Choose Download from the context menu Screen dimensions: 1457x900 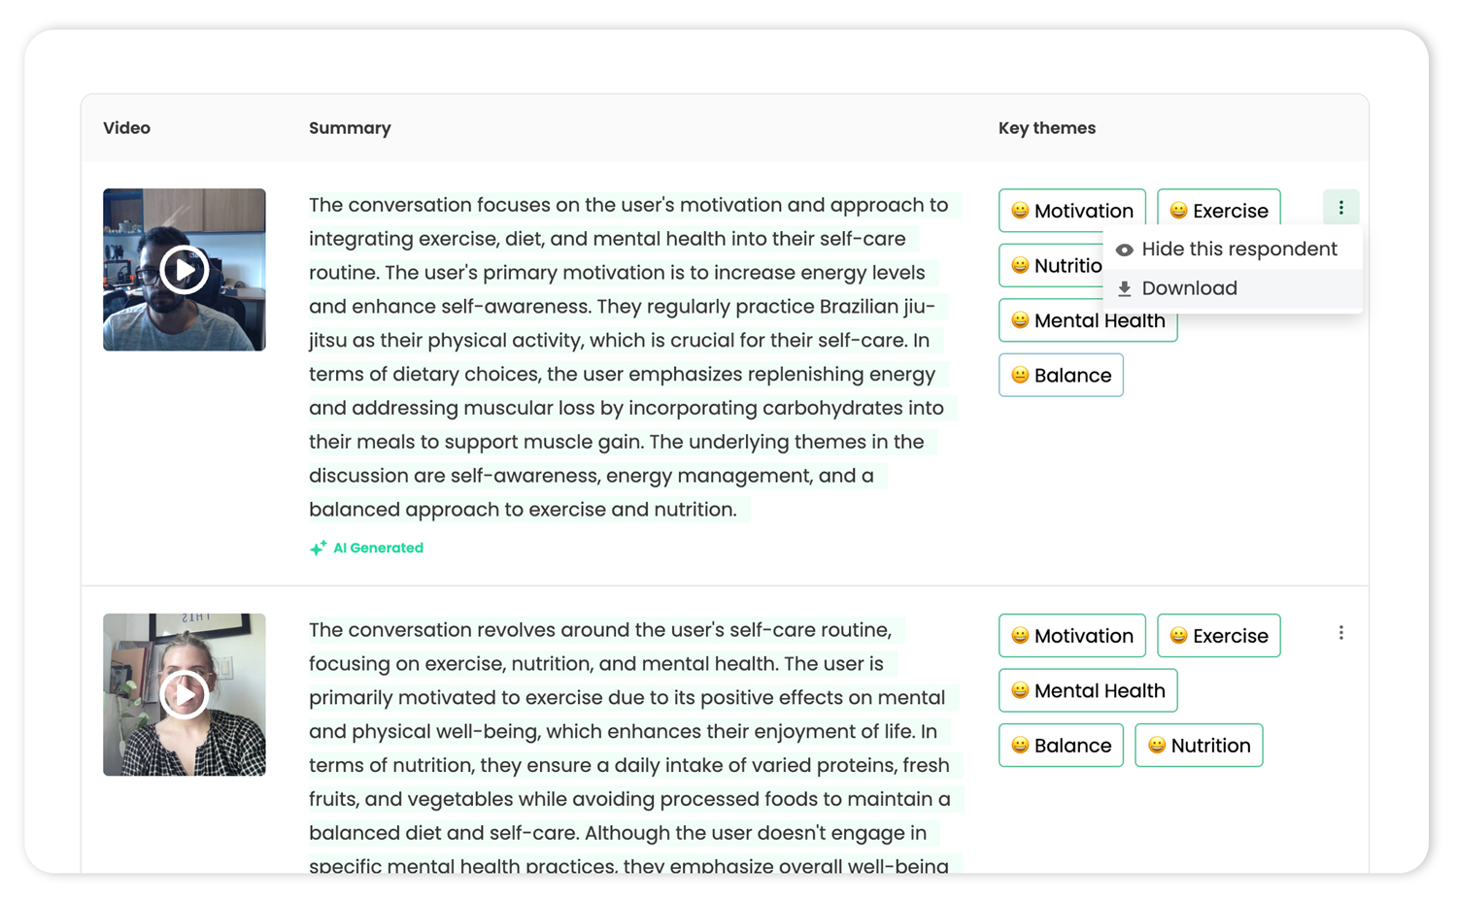tap(1189, 288)
